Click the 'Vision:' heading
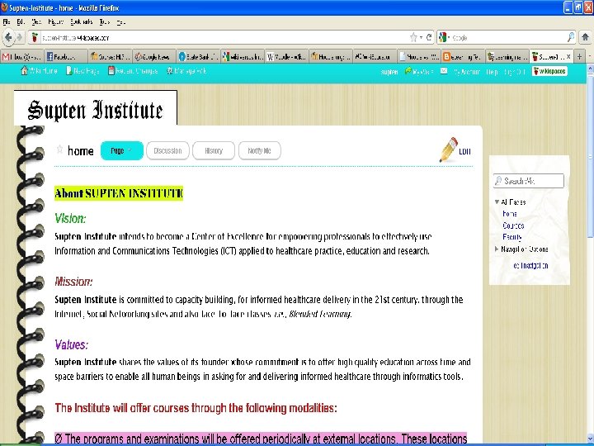The width and height of the screenshot is (594, 446). tap(70, 218)
